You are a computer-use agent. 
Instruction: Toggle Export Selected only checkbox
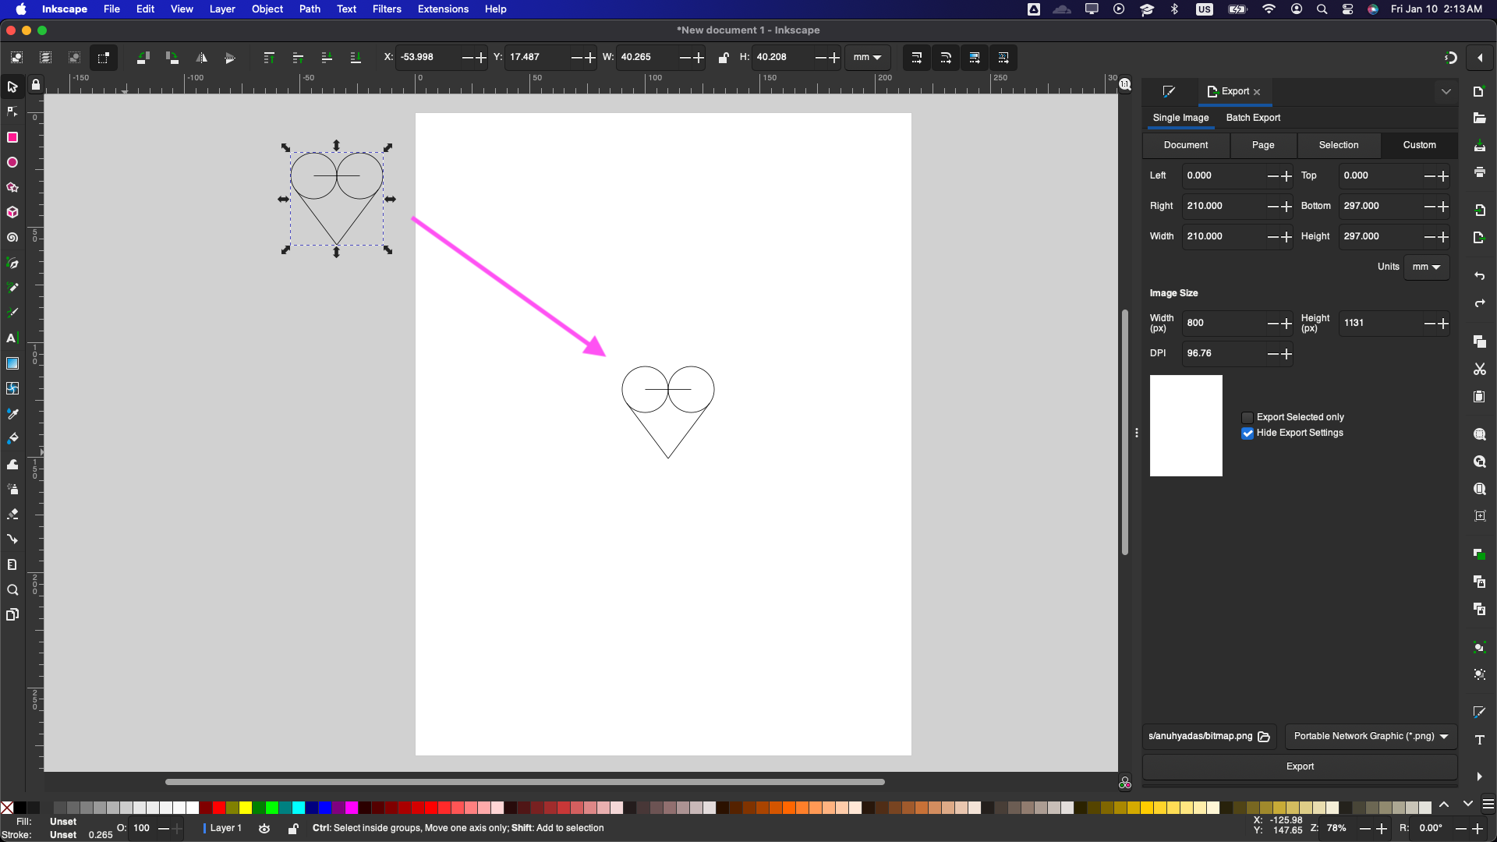click(1247, 418)
